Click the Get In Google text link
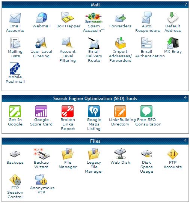 tap(15, 122)
